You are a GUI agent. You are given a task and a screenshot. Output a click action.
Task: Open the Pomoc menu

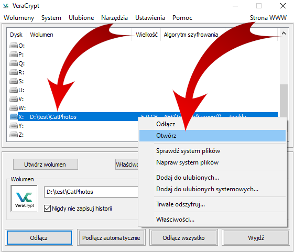pyautogui.click(x=182, y=18)
